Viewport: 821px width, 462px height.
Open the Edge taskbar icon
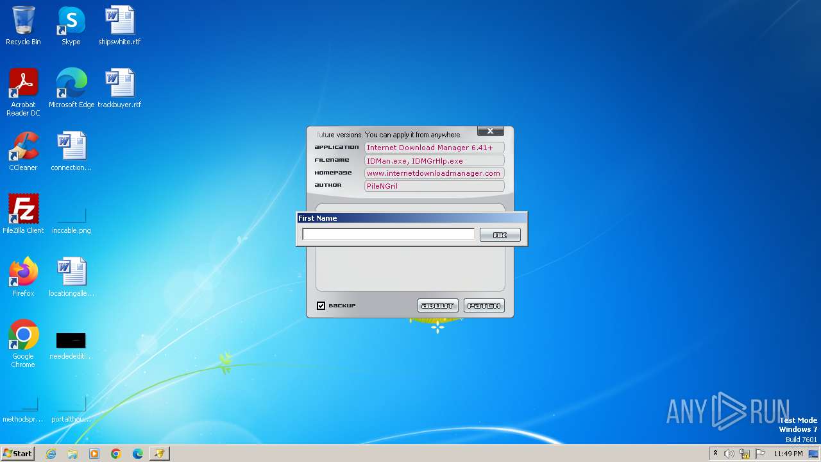[138, 454]
